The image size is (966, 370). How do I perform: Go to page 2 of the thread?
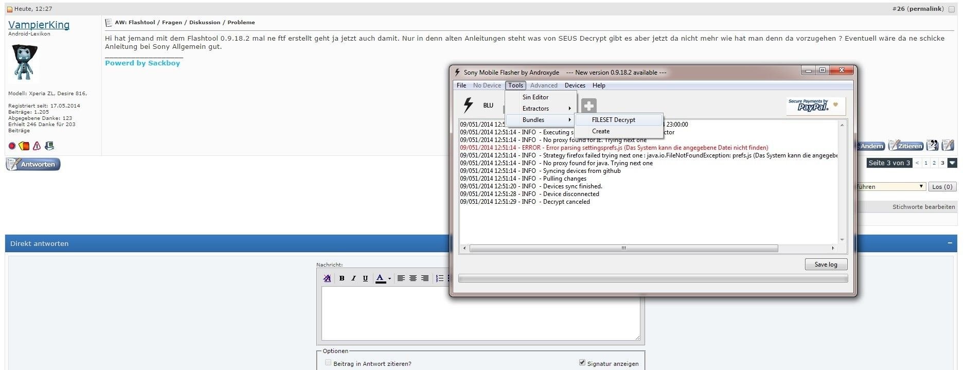(x=934, y=163)
